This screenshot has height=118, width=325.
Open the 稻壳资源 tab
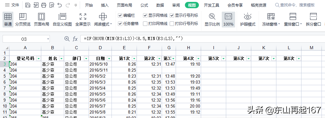(259, 5)
